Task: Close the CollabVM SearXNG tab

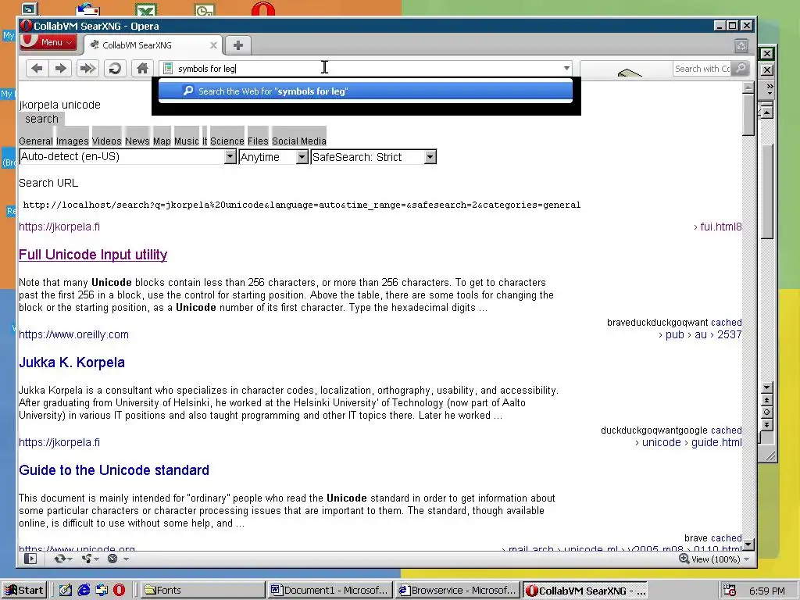Action: point(214,45)
